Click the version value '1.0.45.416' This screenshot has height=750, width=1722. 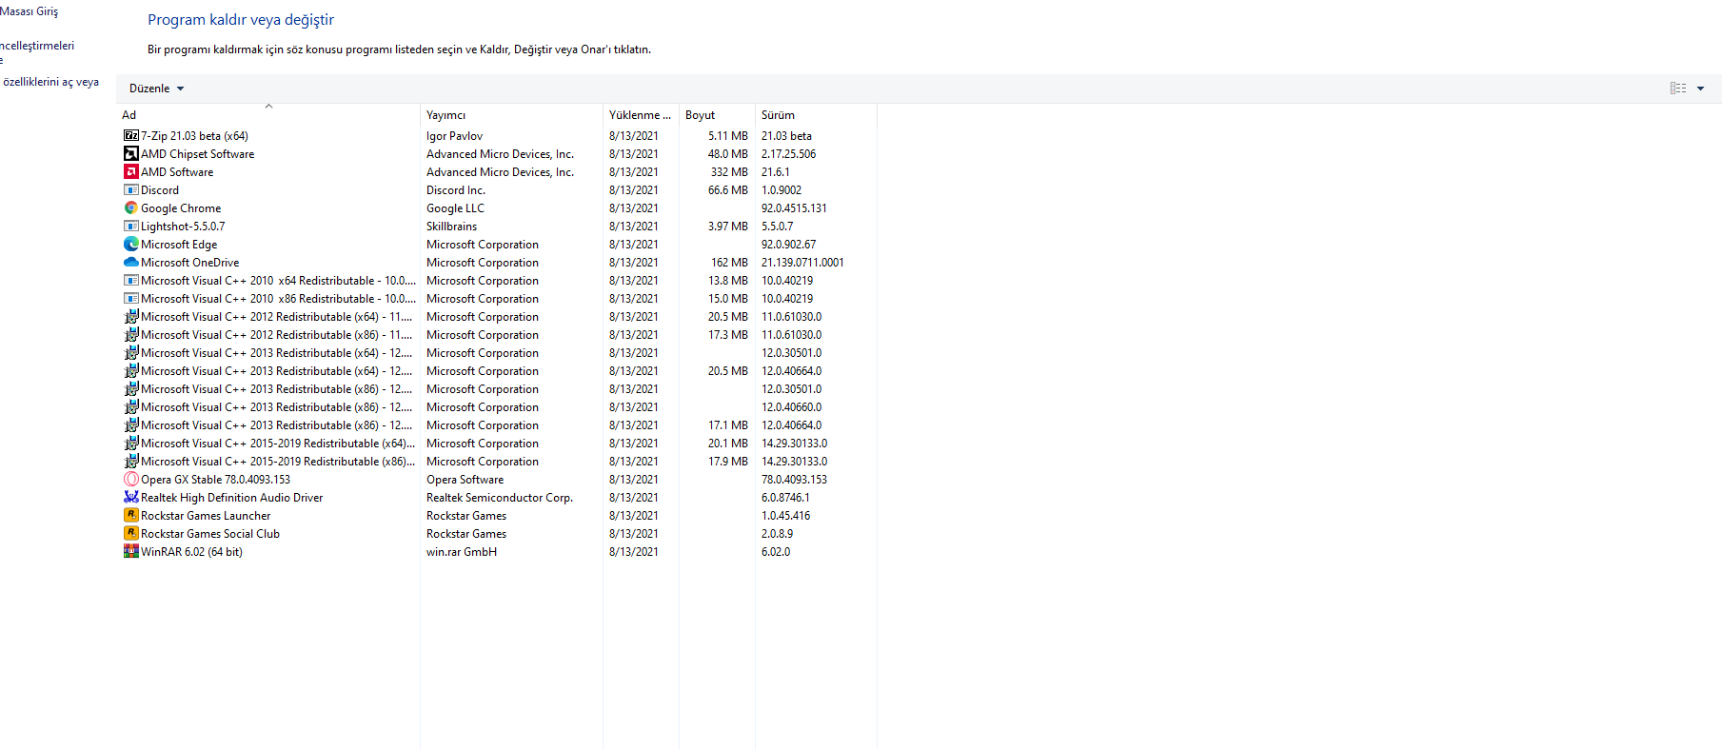785,516
